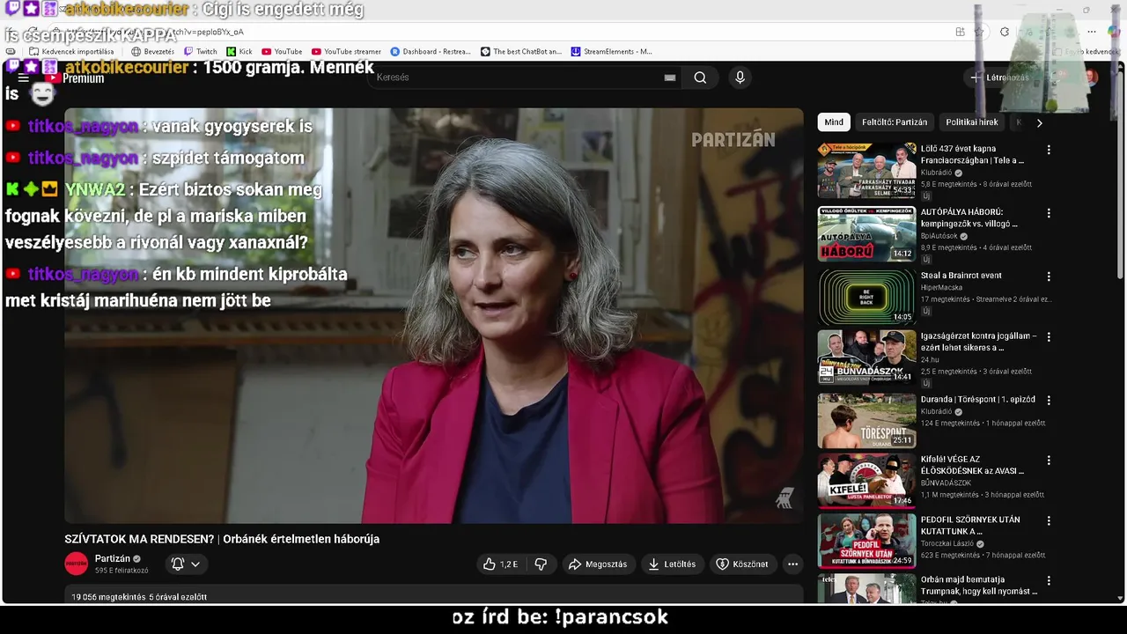Screen dimensions: 1127x634
Task: Open the YouTube hamburger guide menu
Action: pos(24,78)
